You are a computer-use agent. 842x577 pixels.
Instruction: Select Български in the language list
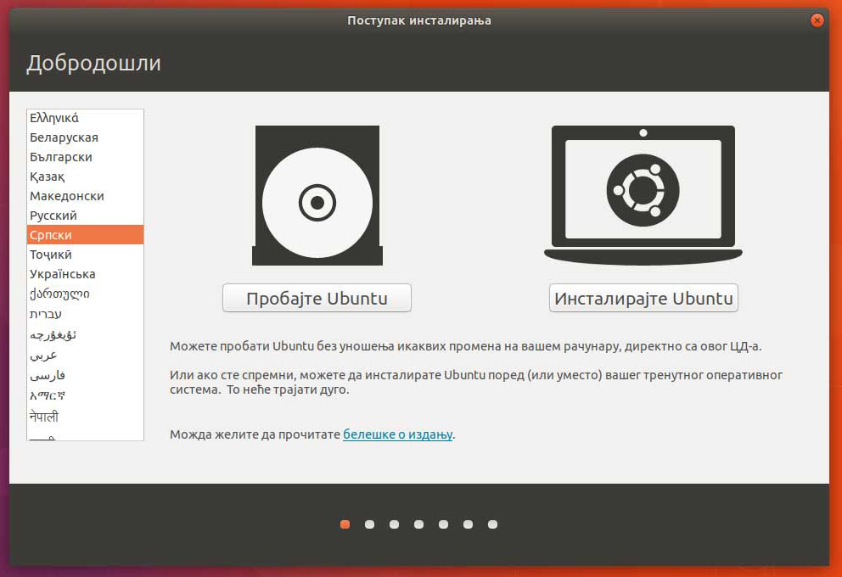pyautogui.click(x=86, y=157)
